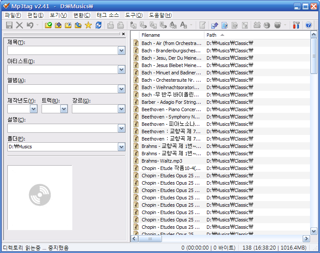Click the Remove tag X icon

click(x=19, y=25)
